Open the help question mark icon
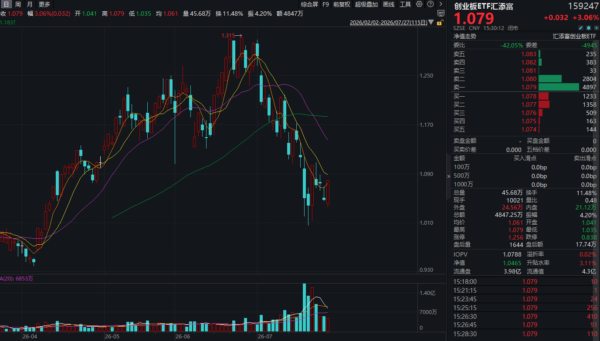 click(431, 4)
